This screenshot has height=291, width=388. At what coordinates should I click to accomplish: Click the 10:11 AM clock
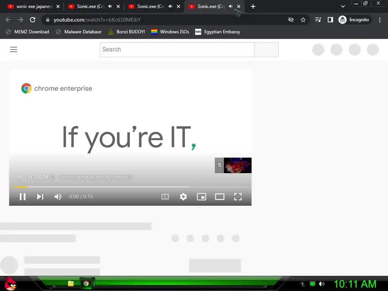[355, 284]
